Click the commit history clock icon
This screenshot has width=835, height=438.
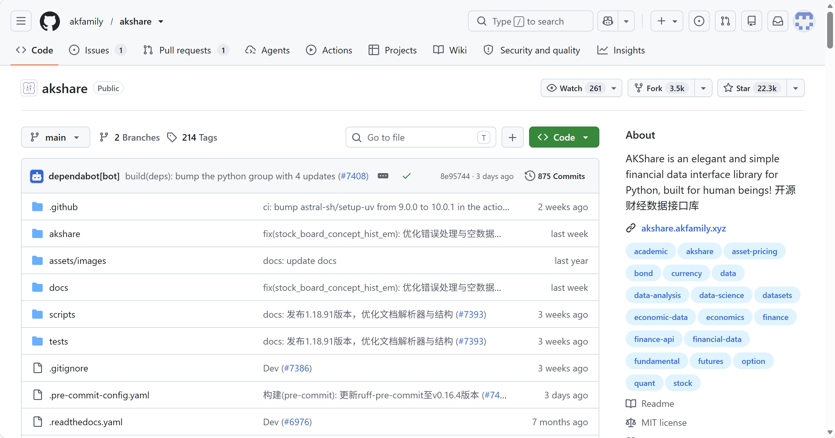point(530,176)
